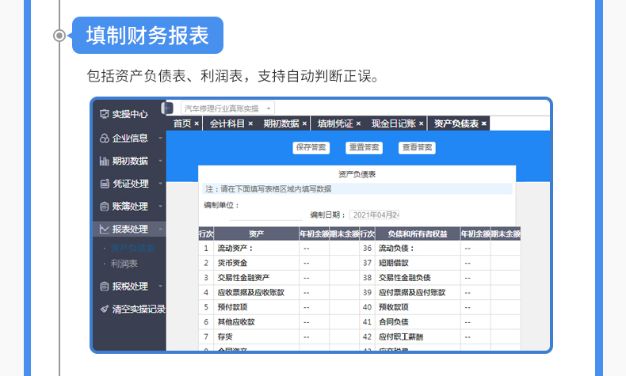Viewport: 626px width, 376px height.
Task: Close the 填制凭证 tab
Action: (x=358, y=124)
